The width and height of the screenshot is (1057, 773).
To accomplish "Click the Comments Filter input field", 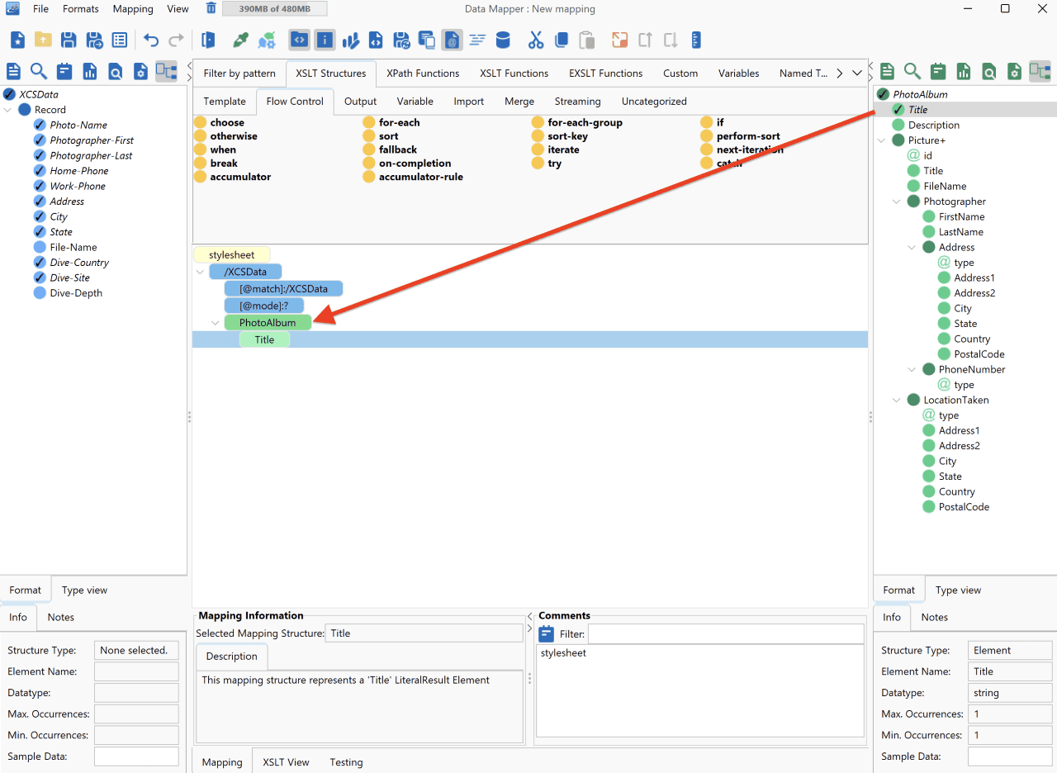I will point(726,634).
